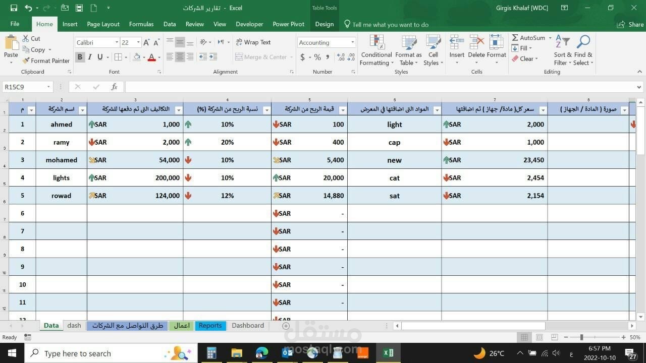This screenshot has width=646, height=363.
Task: Apply the red Font Color A
Action: 151,57
